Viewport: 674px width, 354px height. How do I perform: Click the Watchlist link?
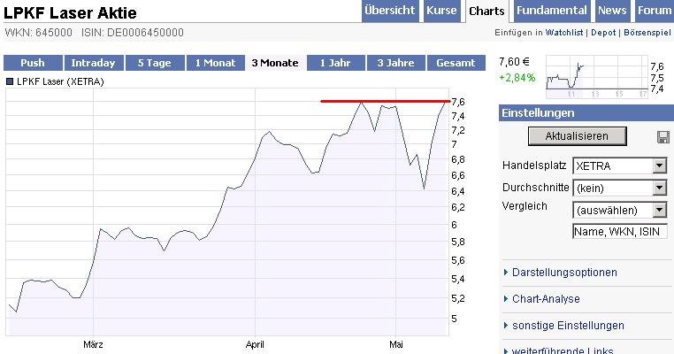click(563, 33)
